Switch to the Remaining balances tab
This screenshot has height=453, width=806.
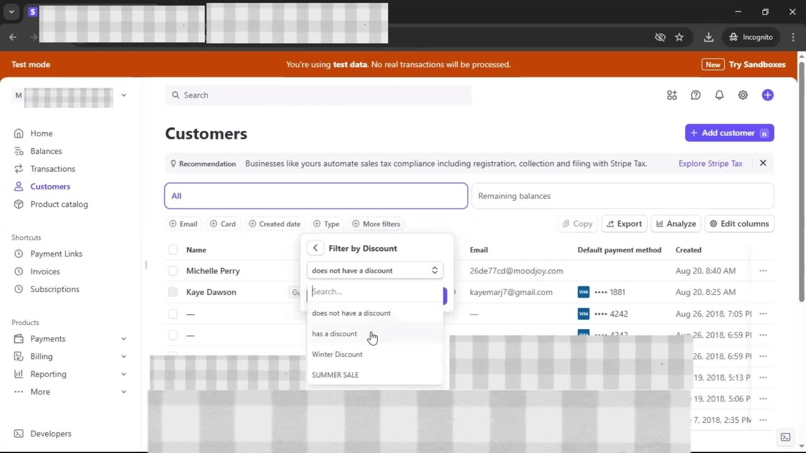click(622, 196)
